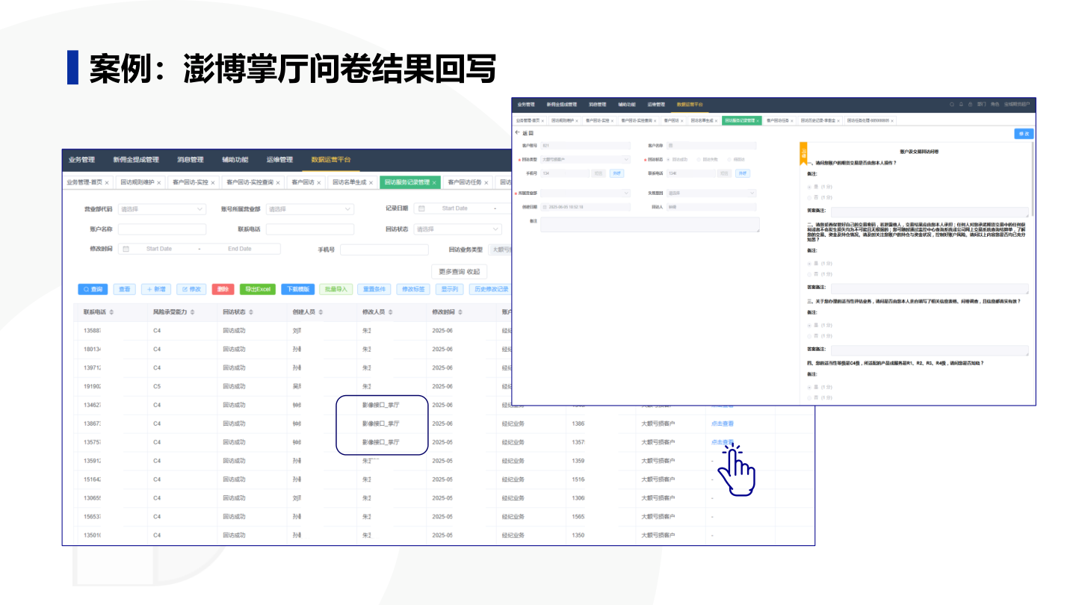Click the 下载模板 button
The width and height of the screenshot is (1076, 605).
point(298,289)
